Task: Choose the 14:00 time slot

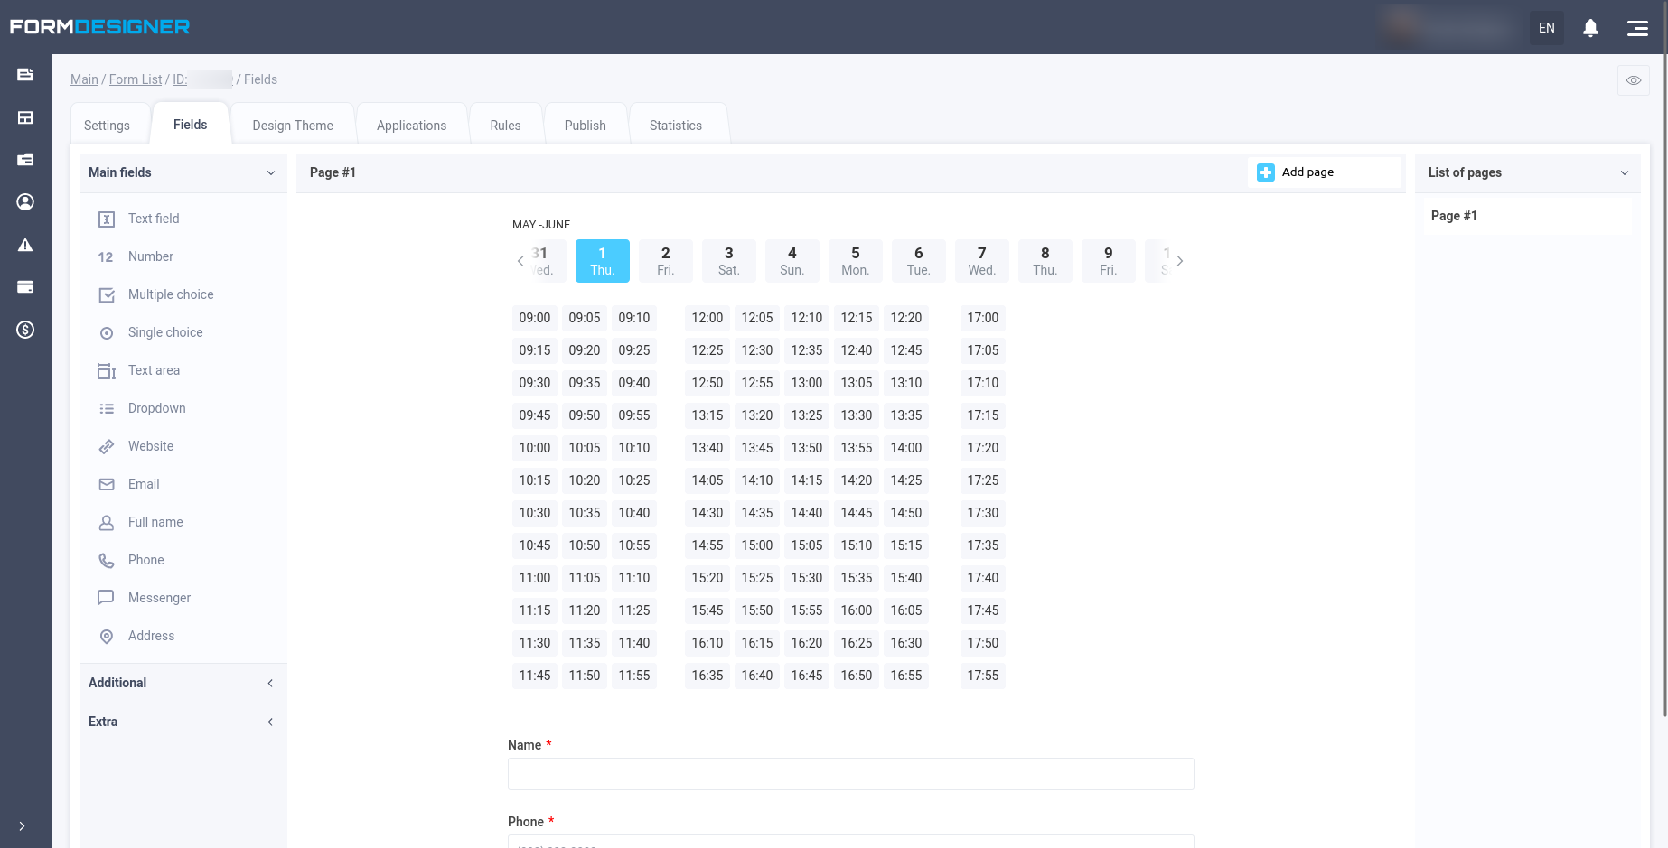Action: 906,448
